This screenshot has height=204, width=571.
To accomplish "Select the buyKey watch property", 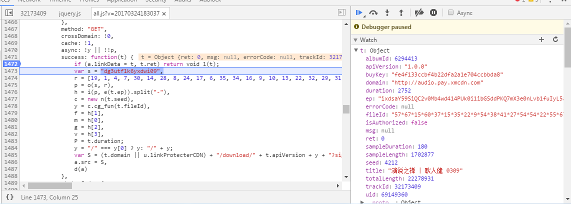I will click(434, 74).
